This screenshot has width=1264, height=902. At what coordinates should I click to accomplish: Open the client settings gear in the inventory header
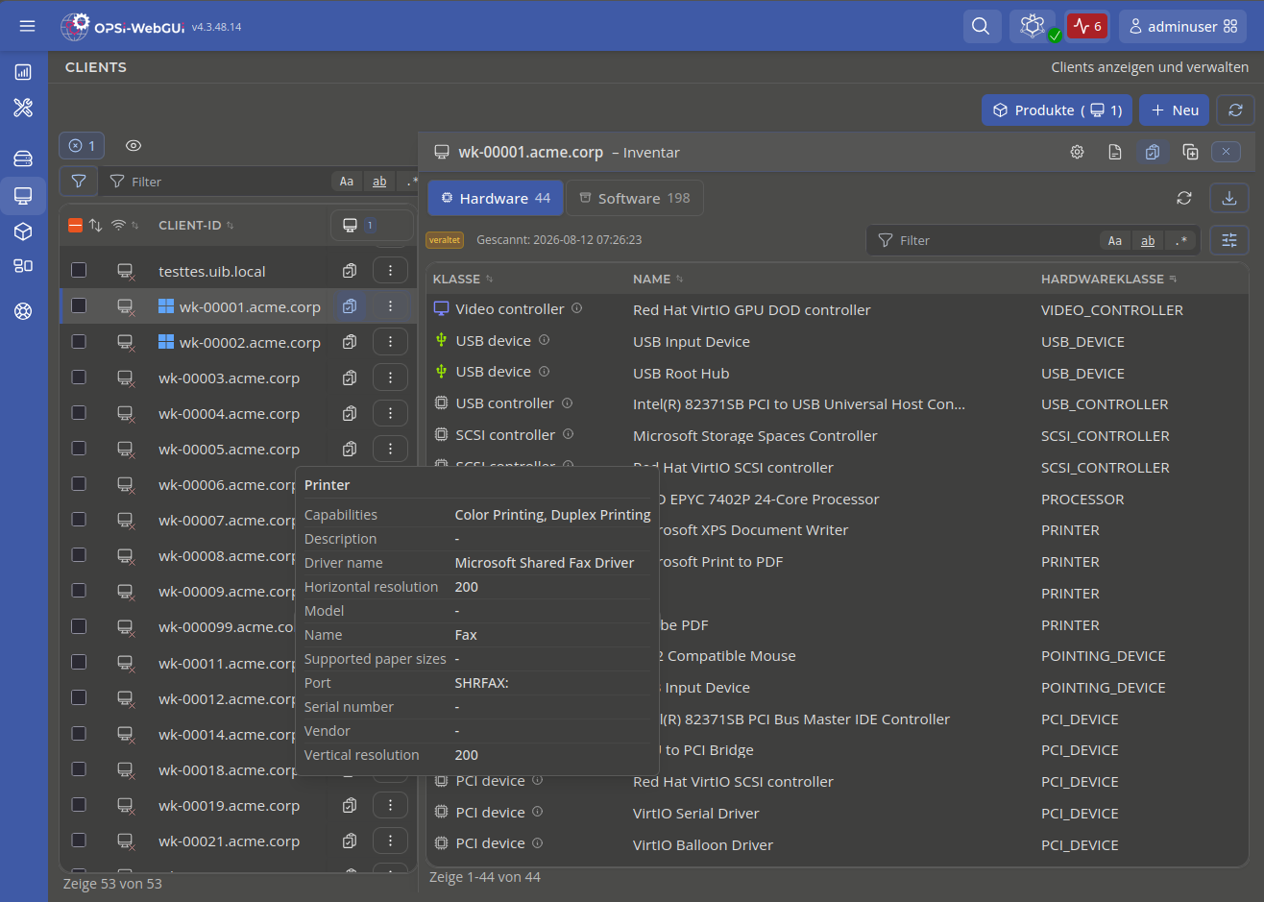point(1078,152)
